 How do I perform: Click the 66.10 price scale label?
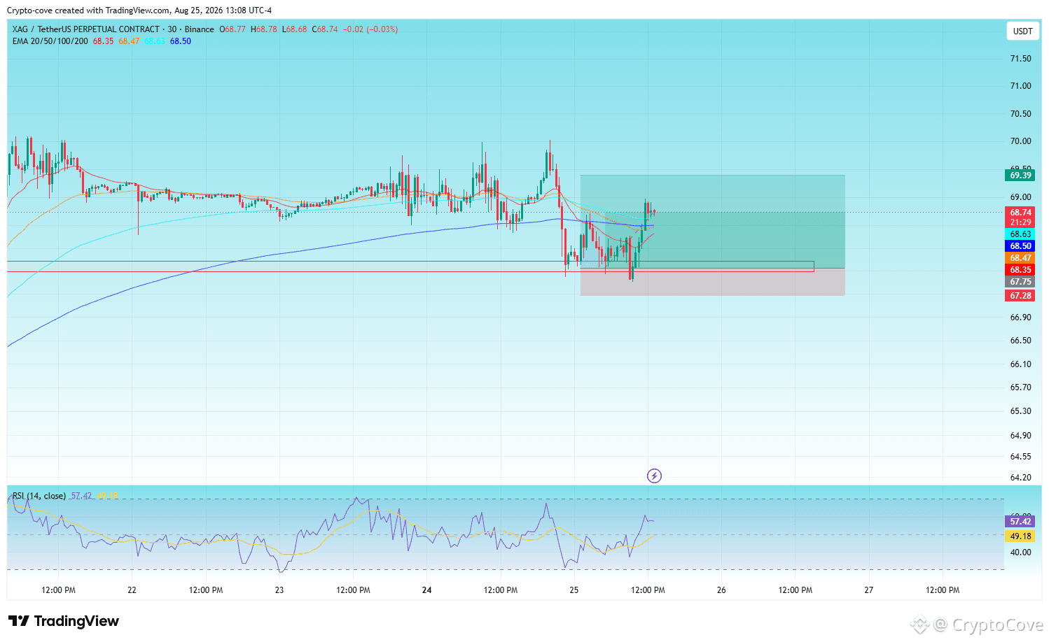click(1020, 364)
